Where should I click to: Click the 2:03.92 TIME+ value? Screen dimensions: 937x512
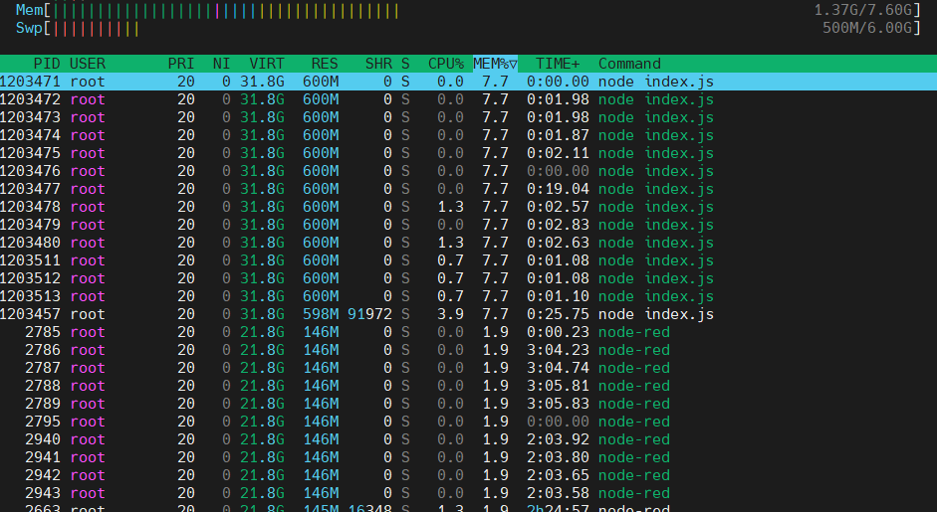click(558, 439)
